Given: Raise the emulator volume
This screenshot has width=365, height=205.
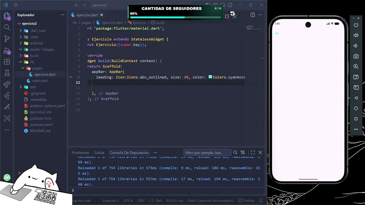Looking at the screenshot, I should (x=356, y=35).
